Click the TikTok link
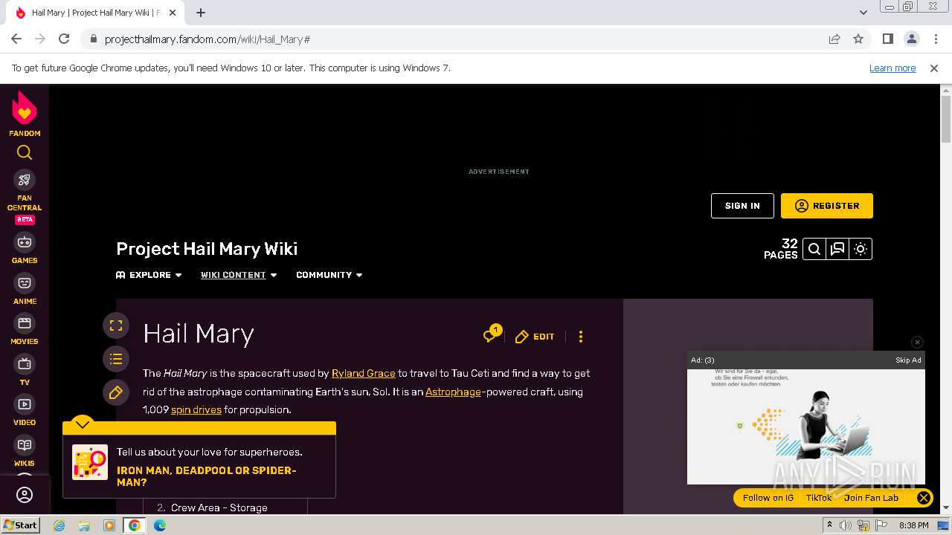The image size is (952, 535). coord(819,498)
